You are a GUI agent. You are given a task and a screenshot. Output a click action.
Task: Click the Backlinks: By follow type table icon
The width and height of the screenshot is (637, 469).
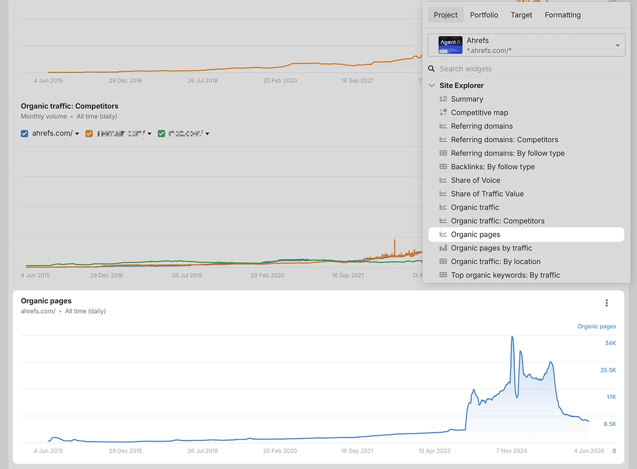coord(443,167)
